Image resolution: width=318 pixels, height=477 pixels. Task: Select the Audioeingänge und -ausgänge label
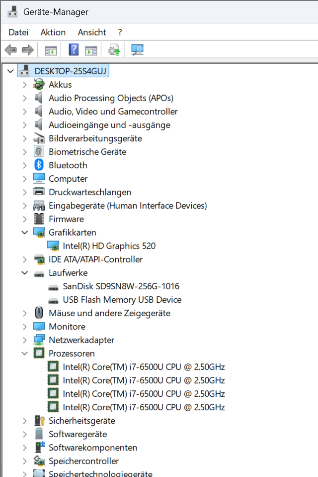tap(109, 124)
